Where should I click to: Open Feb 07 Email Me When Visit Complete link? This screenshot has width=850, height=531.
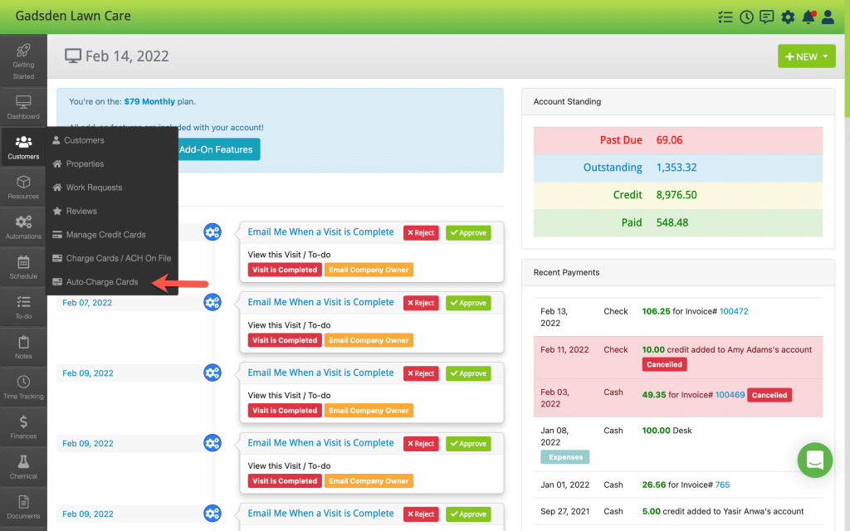[320, 302]
